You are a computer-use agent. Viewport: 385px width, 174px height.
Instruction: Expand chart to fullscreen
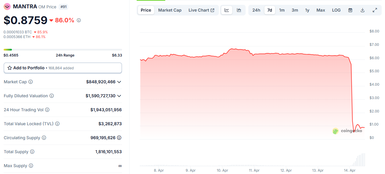pyautogui.click(x=375, y=10)
